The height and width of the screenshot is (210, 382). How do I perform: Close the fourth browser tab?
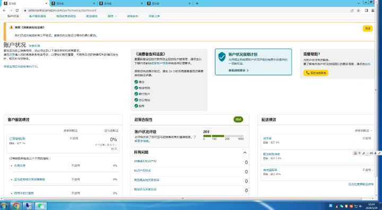click(x=190, y=3)
